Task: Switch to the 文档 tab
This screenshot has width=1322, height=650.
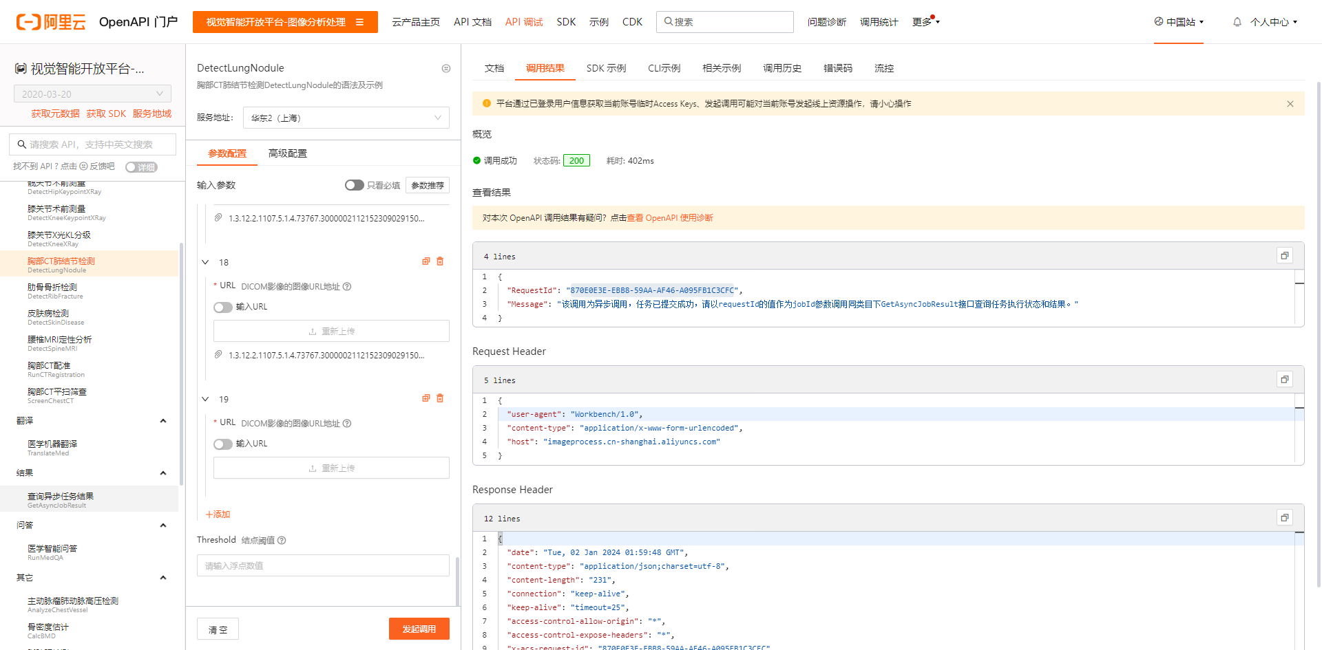Action: (494, 68)
